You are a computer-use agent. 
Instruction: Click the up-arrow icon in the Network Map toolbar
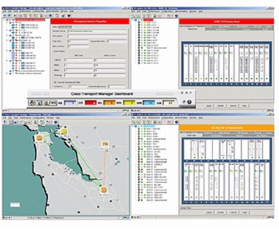(5, 122)
